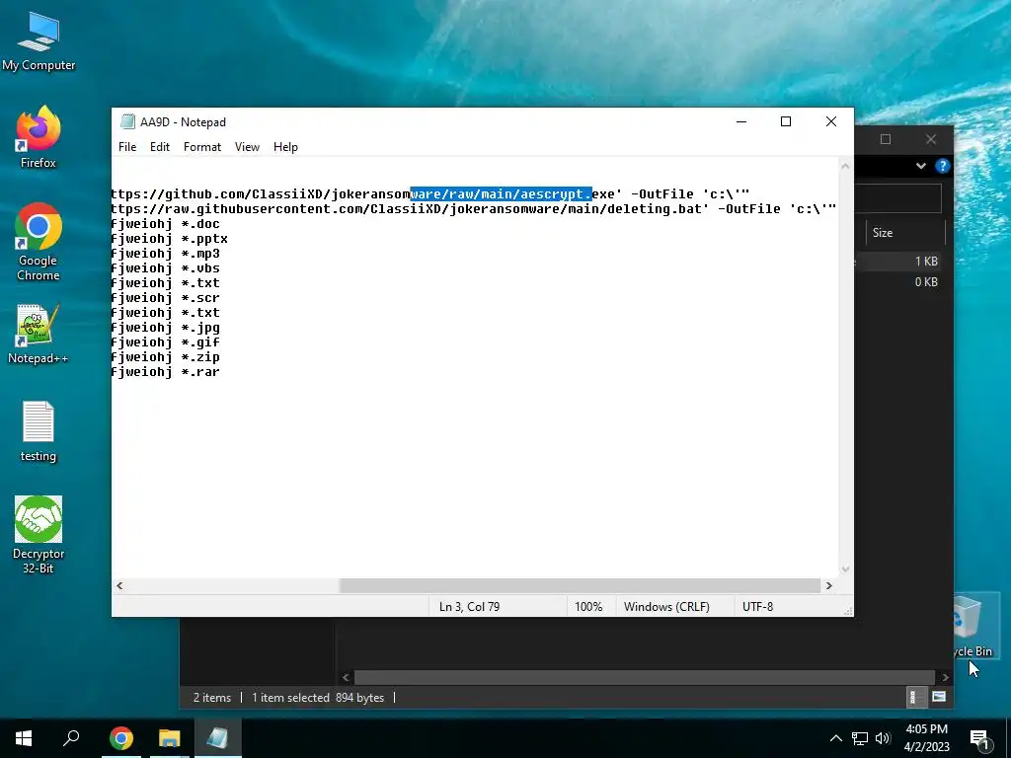Launch Firefox from the desktop
The image size is (1011, 758).
tap(39, 138)
